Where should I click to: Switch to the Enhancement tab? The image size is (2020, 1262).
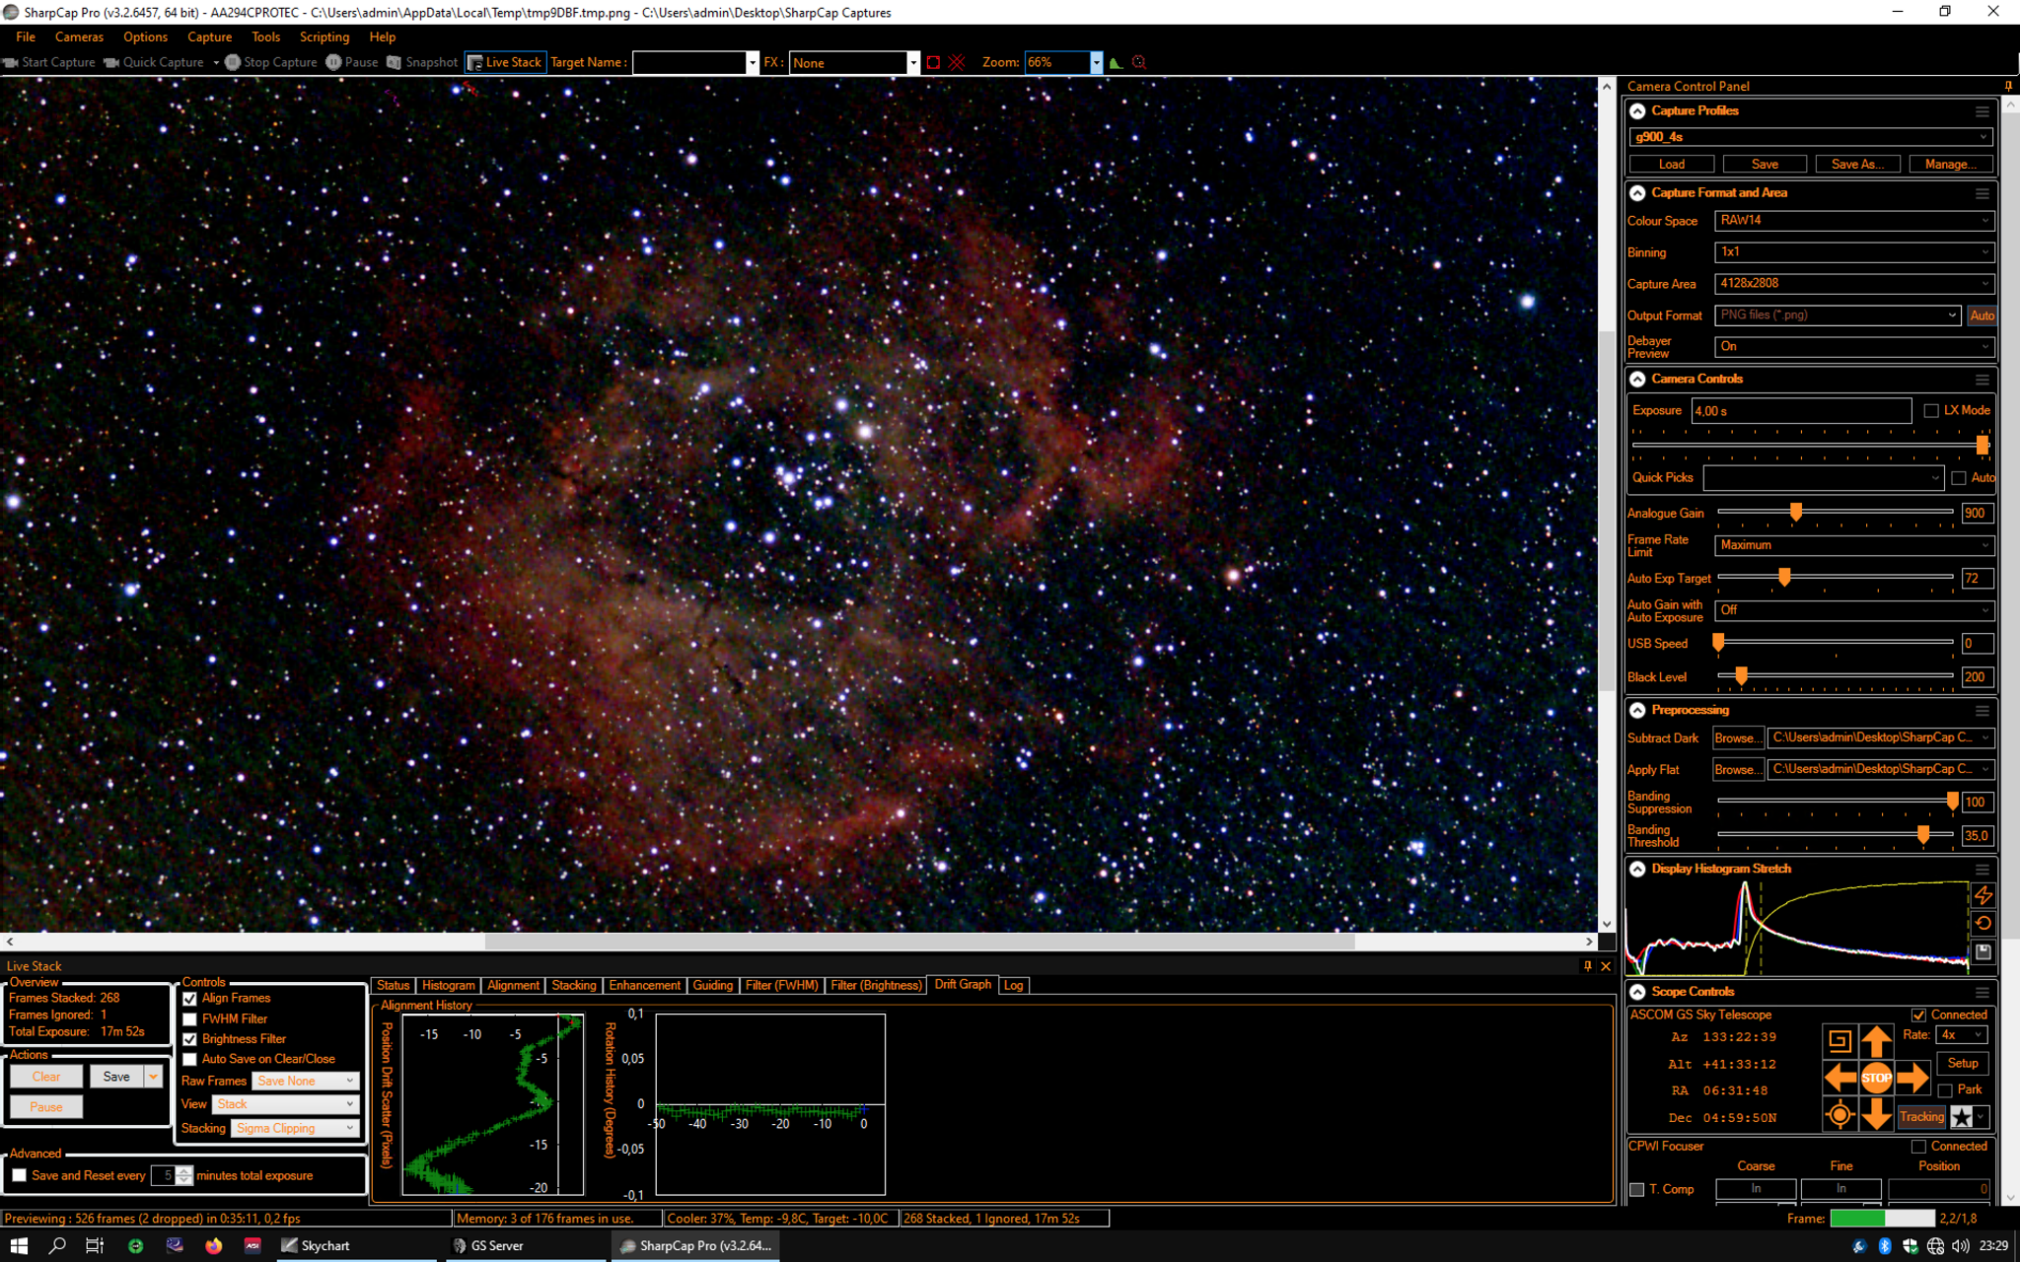[x=644, y=985]
